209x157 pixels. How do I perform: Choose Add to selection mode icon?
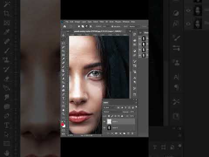[x=83, y=27]
